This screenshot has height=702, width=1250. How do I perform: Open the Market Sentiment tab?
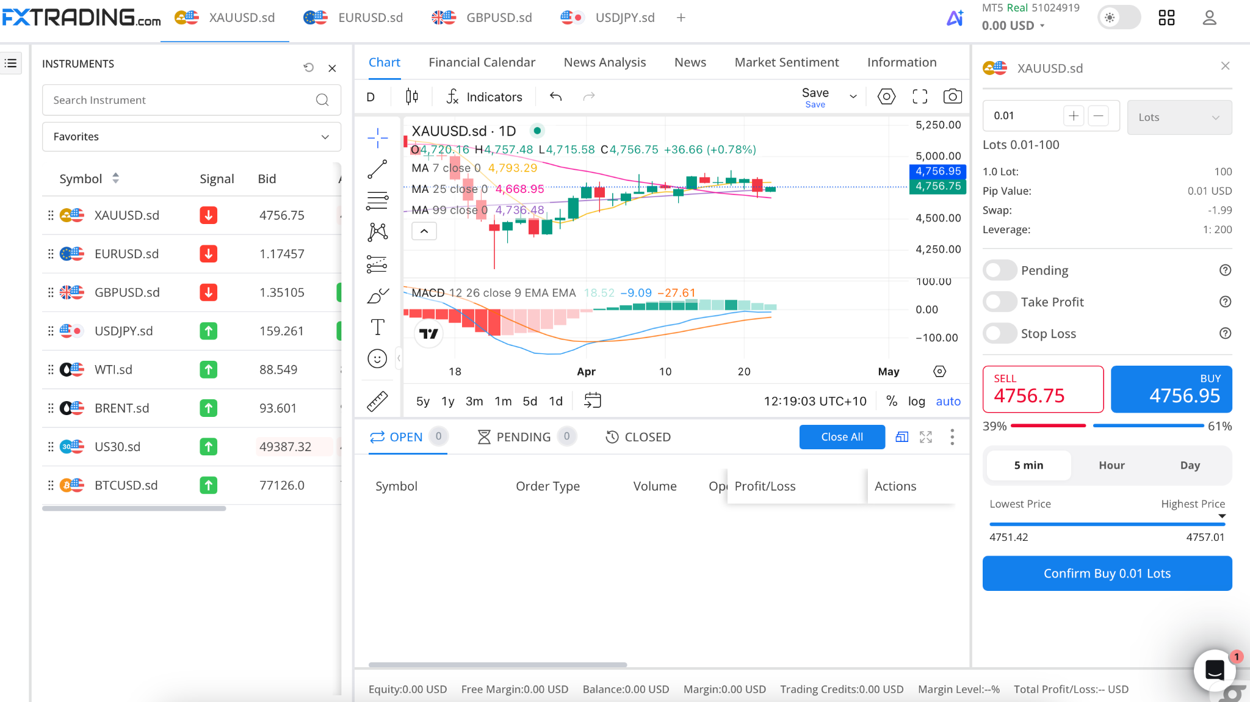tap(786, 62)
